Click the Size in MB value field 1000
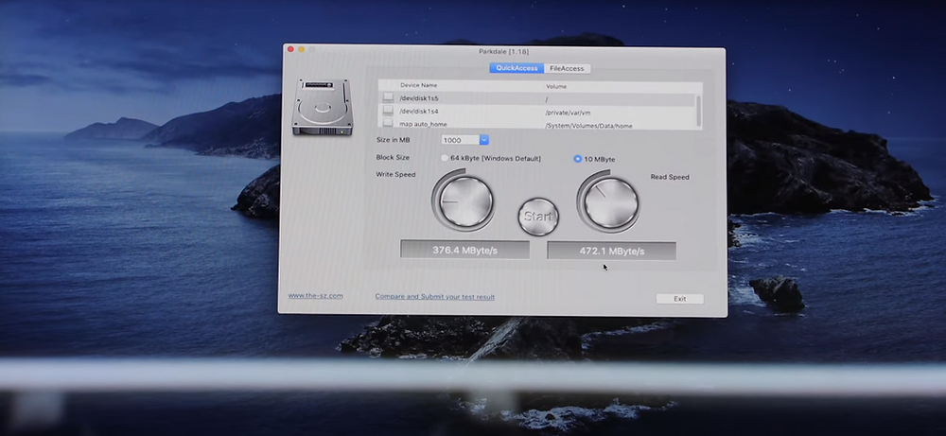This screenshot has height=436, width=946. point(461,140)
